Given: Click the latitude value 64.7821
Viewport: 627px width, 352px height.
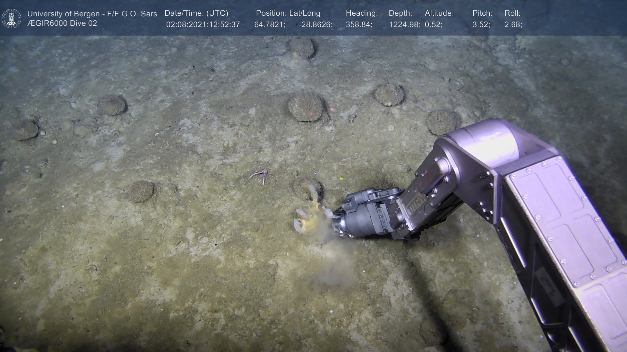Looking at the screenshot, I should [269, 25].
